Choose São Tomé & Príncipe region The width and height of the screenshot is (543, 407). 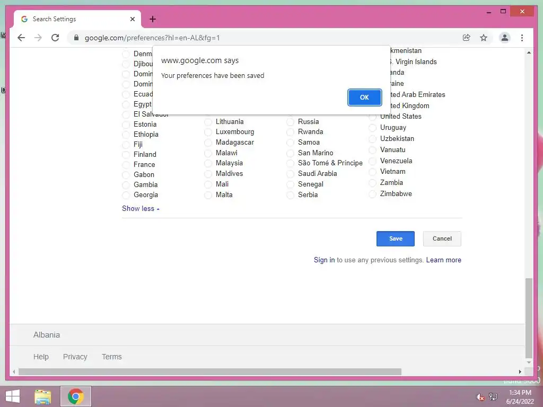coord(290,163)
